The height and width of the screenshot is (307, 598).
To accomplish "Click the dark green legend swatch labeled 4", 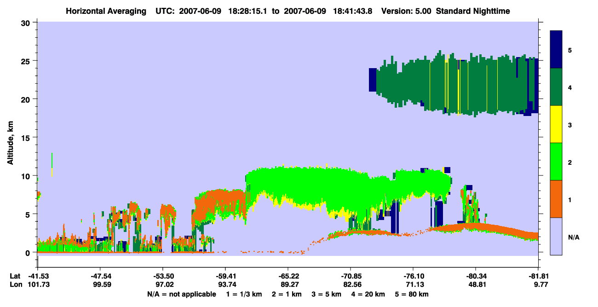I will 557,87.
